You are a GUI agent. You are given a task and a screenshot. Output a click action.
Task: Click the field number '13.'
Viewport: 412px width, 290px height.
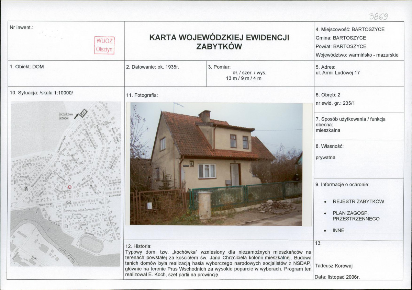click(318, 243)
